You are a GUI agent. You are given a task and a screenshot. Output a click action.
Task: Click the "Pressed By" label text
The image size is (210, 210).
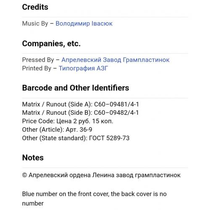(x=38, y=60)
